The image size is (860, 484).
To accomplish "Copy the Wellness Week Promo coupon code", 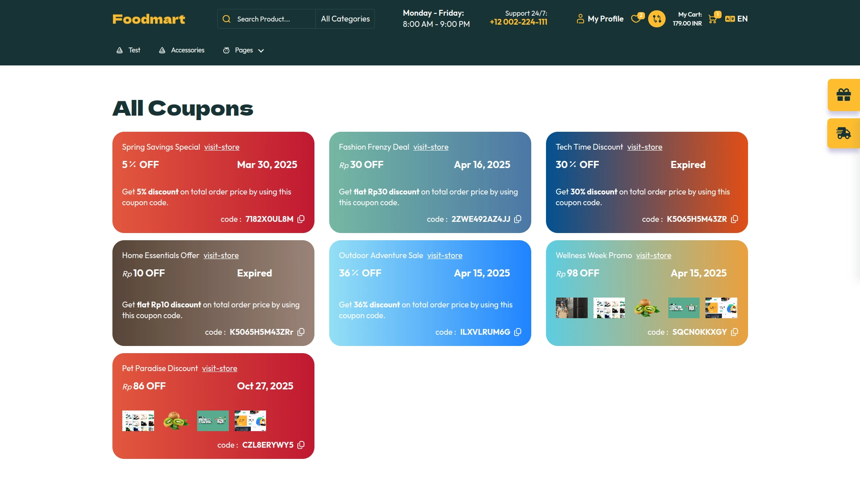I will [734, 332].
